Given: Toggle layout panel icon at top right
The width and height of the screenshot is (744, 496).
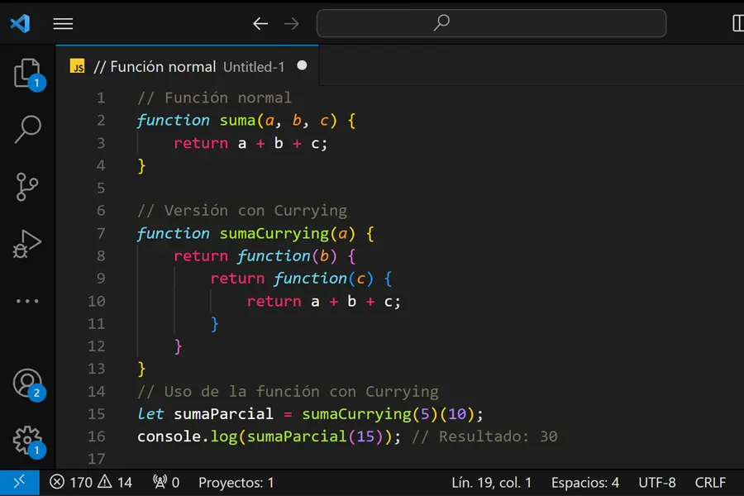Looking at the screenshot, I should click(738, 23).
